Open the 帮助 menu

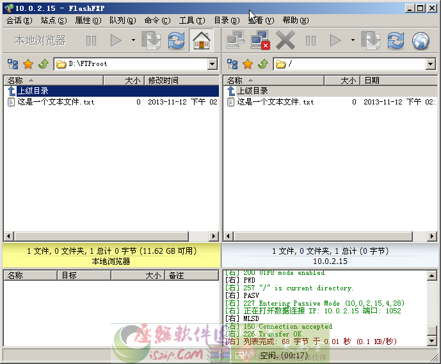pyautogui.click(x=296, y=21)
